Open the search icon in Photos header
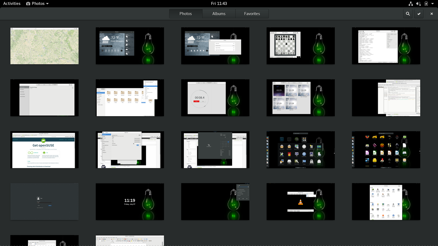 [408, 14]
